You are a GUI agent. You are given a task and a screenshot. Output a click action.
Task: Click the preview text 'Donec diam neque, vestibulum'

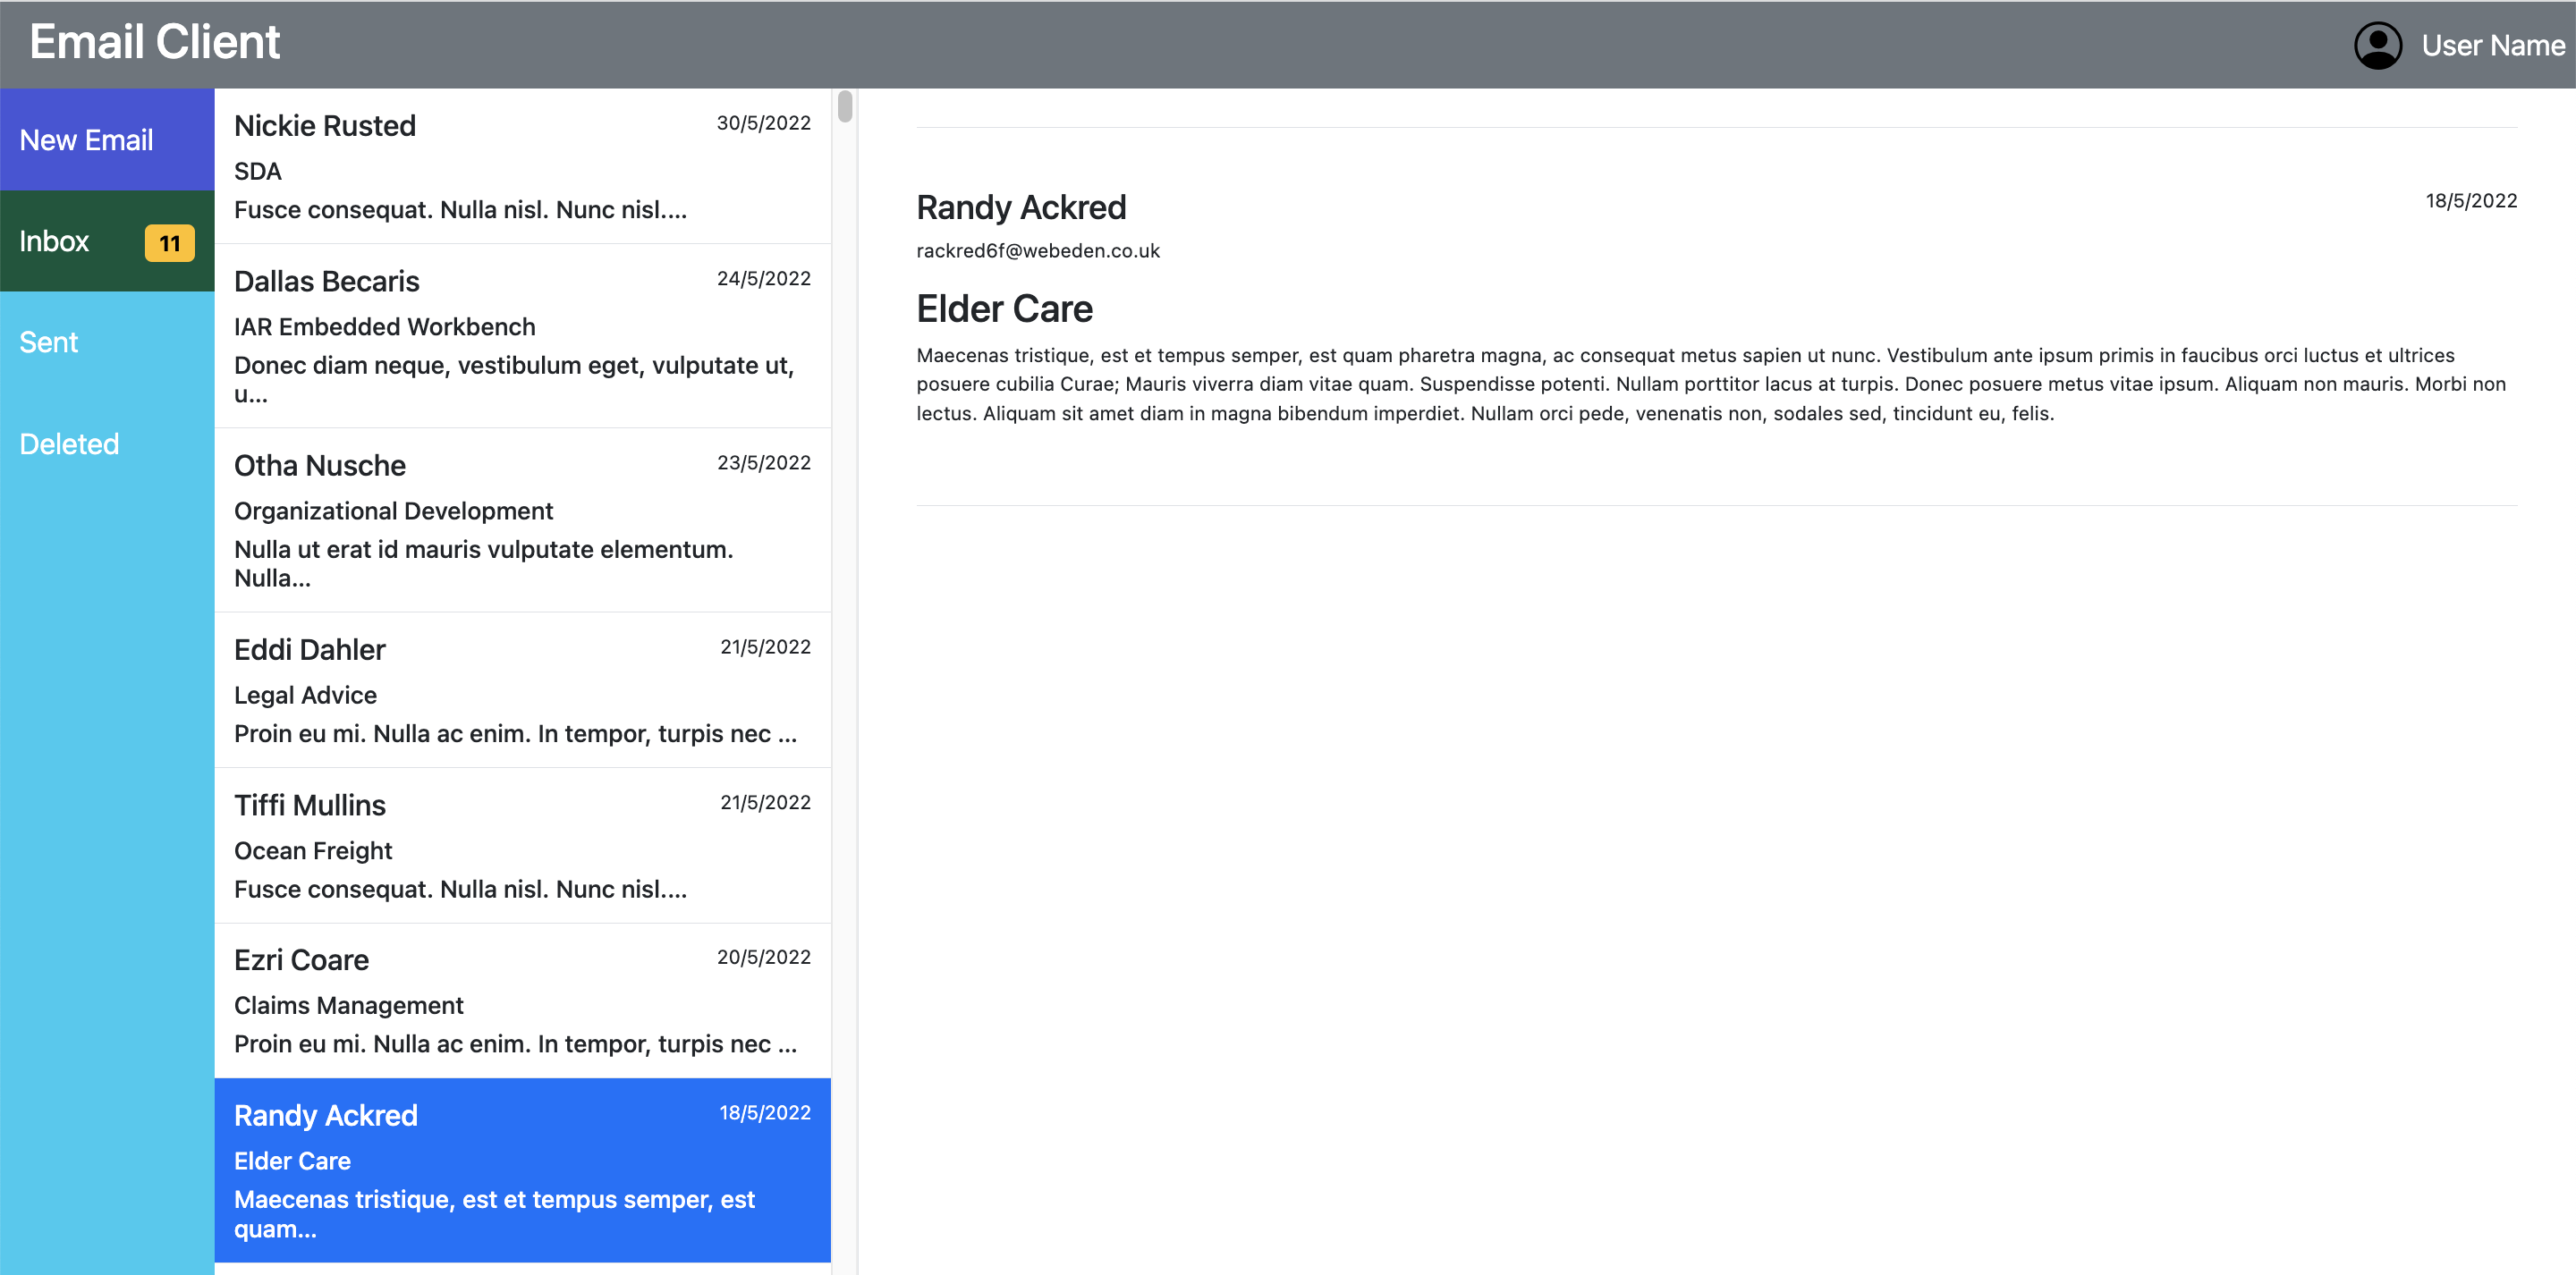click(514, 379)
